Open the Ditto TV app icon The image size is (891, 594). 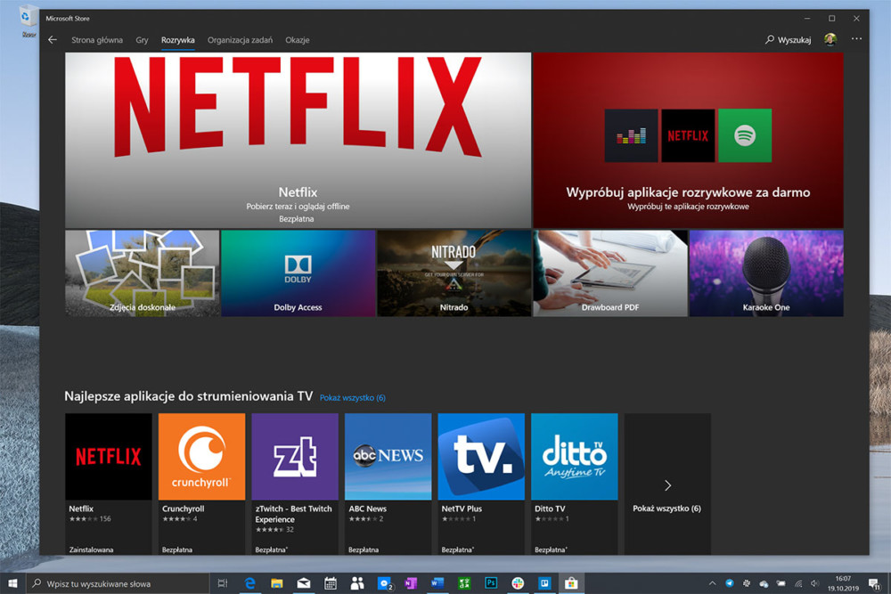[575, 457]
